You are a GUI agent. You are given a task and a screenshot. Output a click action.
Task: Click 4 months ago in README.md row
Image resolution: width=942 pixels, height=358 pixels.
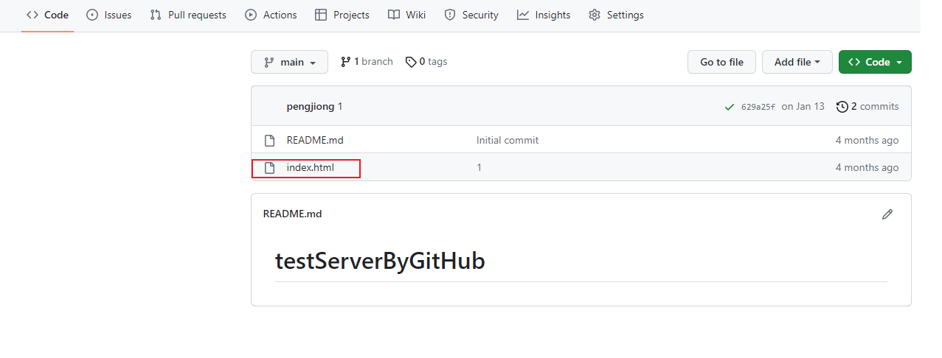point(867,140)
